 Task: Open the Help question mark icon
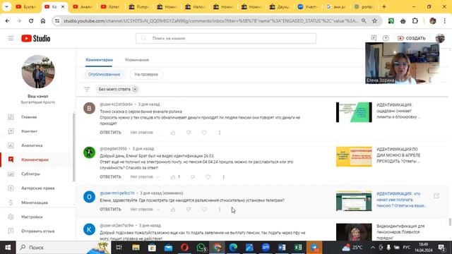386,38
